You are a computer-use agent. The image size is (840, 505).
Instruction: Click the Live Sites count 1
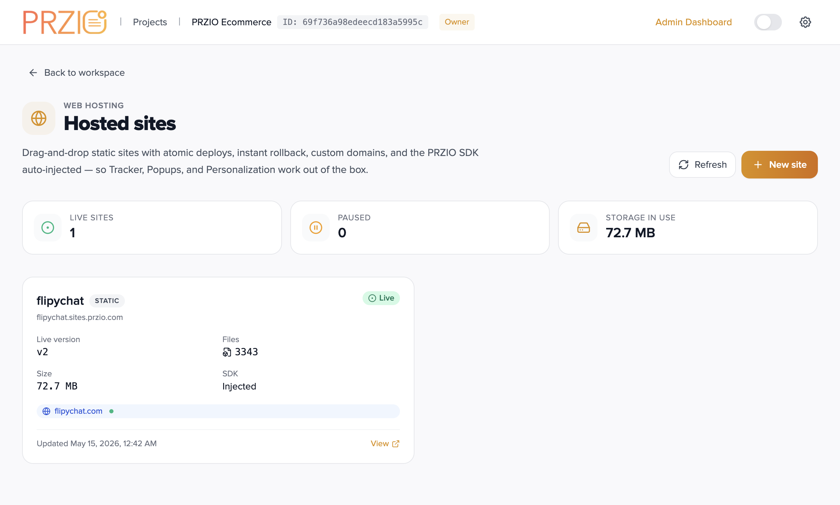[72, 233]
